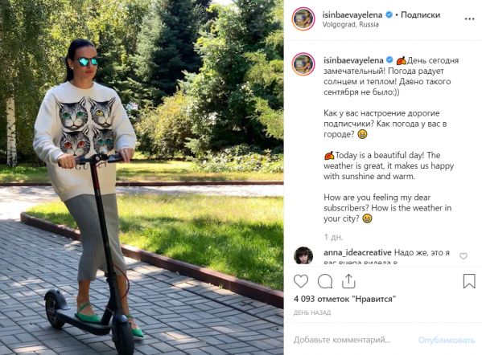Click the Опубликовать post button
This screenshot has height=355, width=482.
point(447,340)
